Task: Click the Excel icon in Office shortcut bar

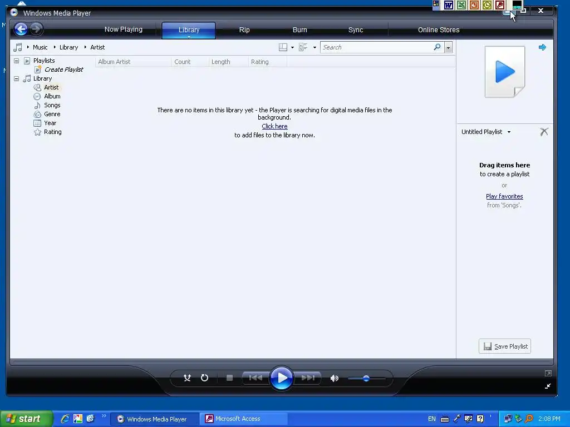Action: [x=461, y=5]
